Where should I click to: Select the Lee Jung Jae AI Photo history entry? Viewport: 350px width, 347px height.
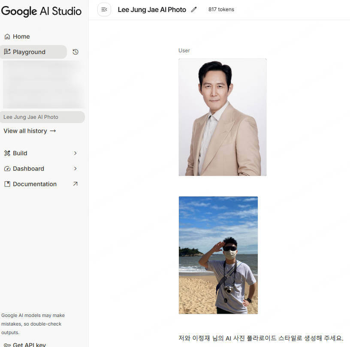click(x=31, y=117)
